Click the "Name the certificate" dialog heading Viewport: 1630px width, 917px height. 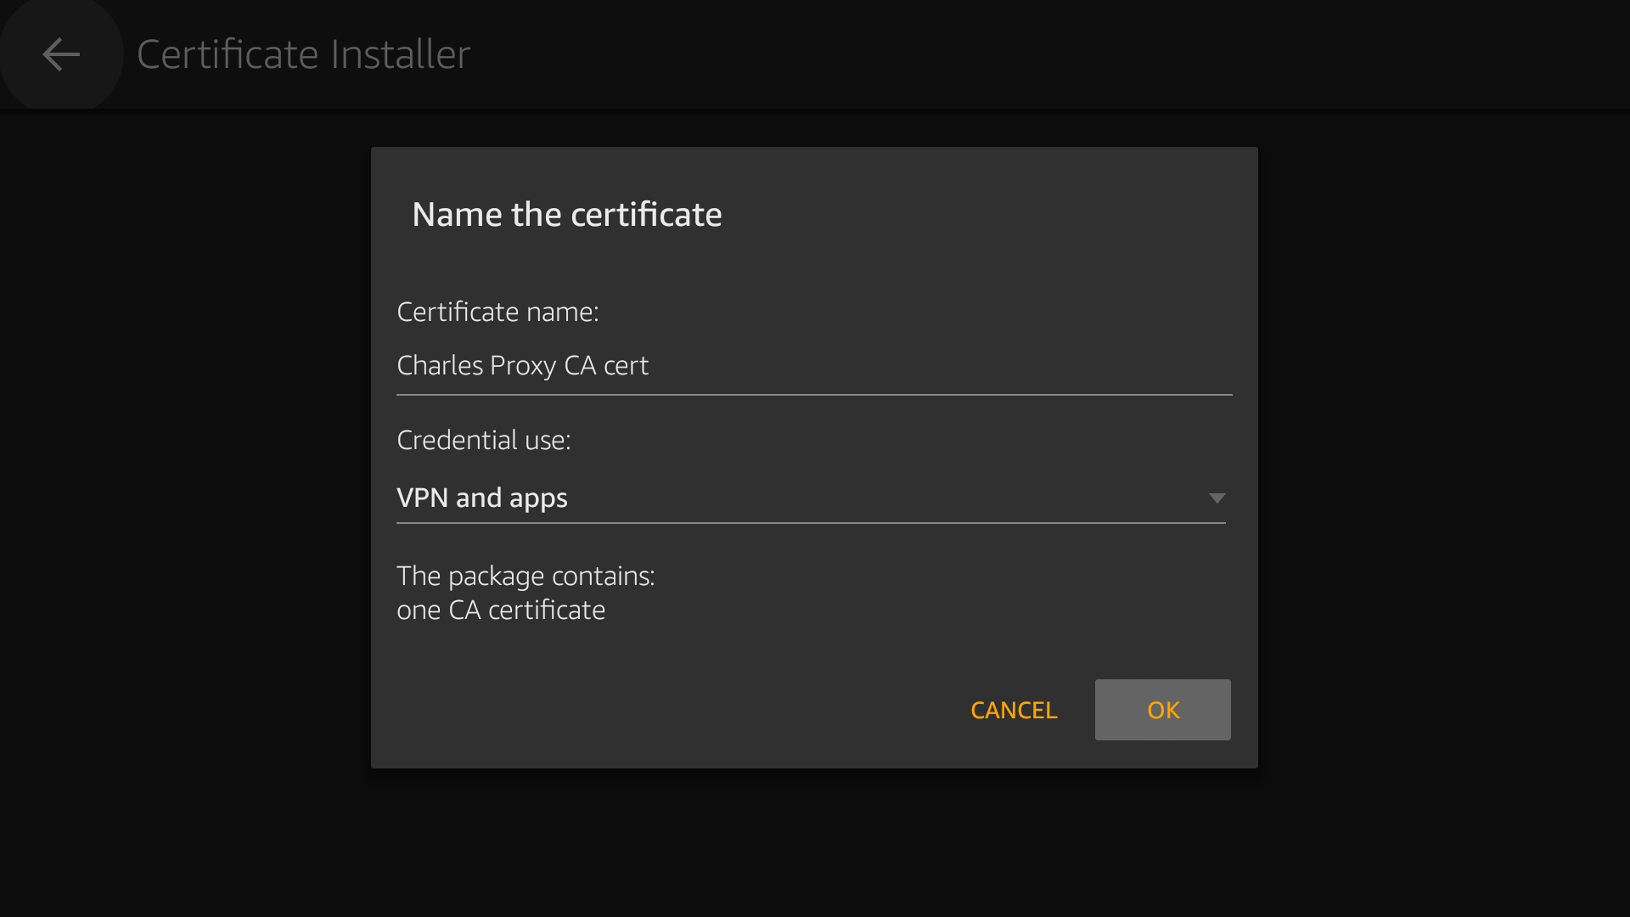click(x=566, y=215)
